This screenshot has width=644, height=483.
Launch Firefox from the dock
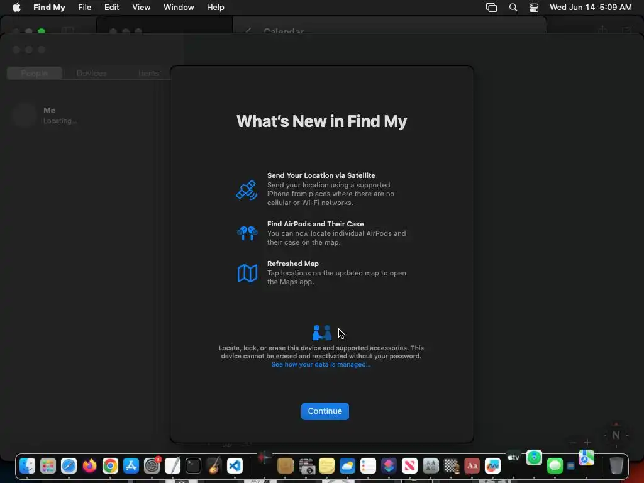click(89, 466)
